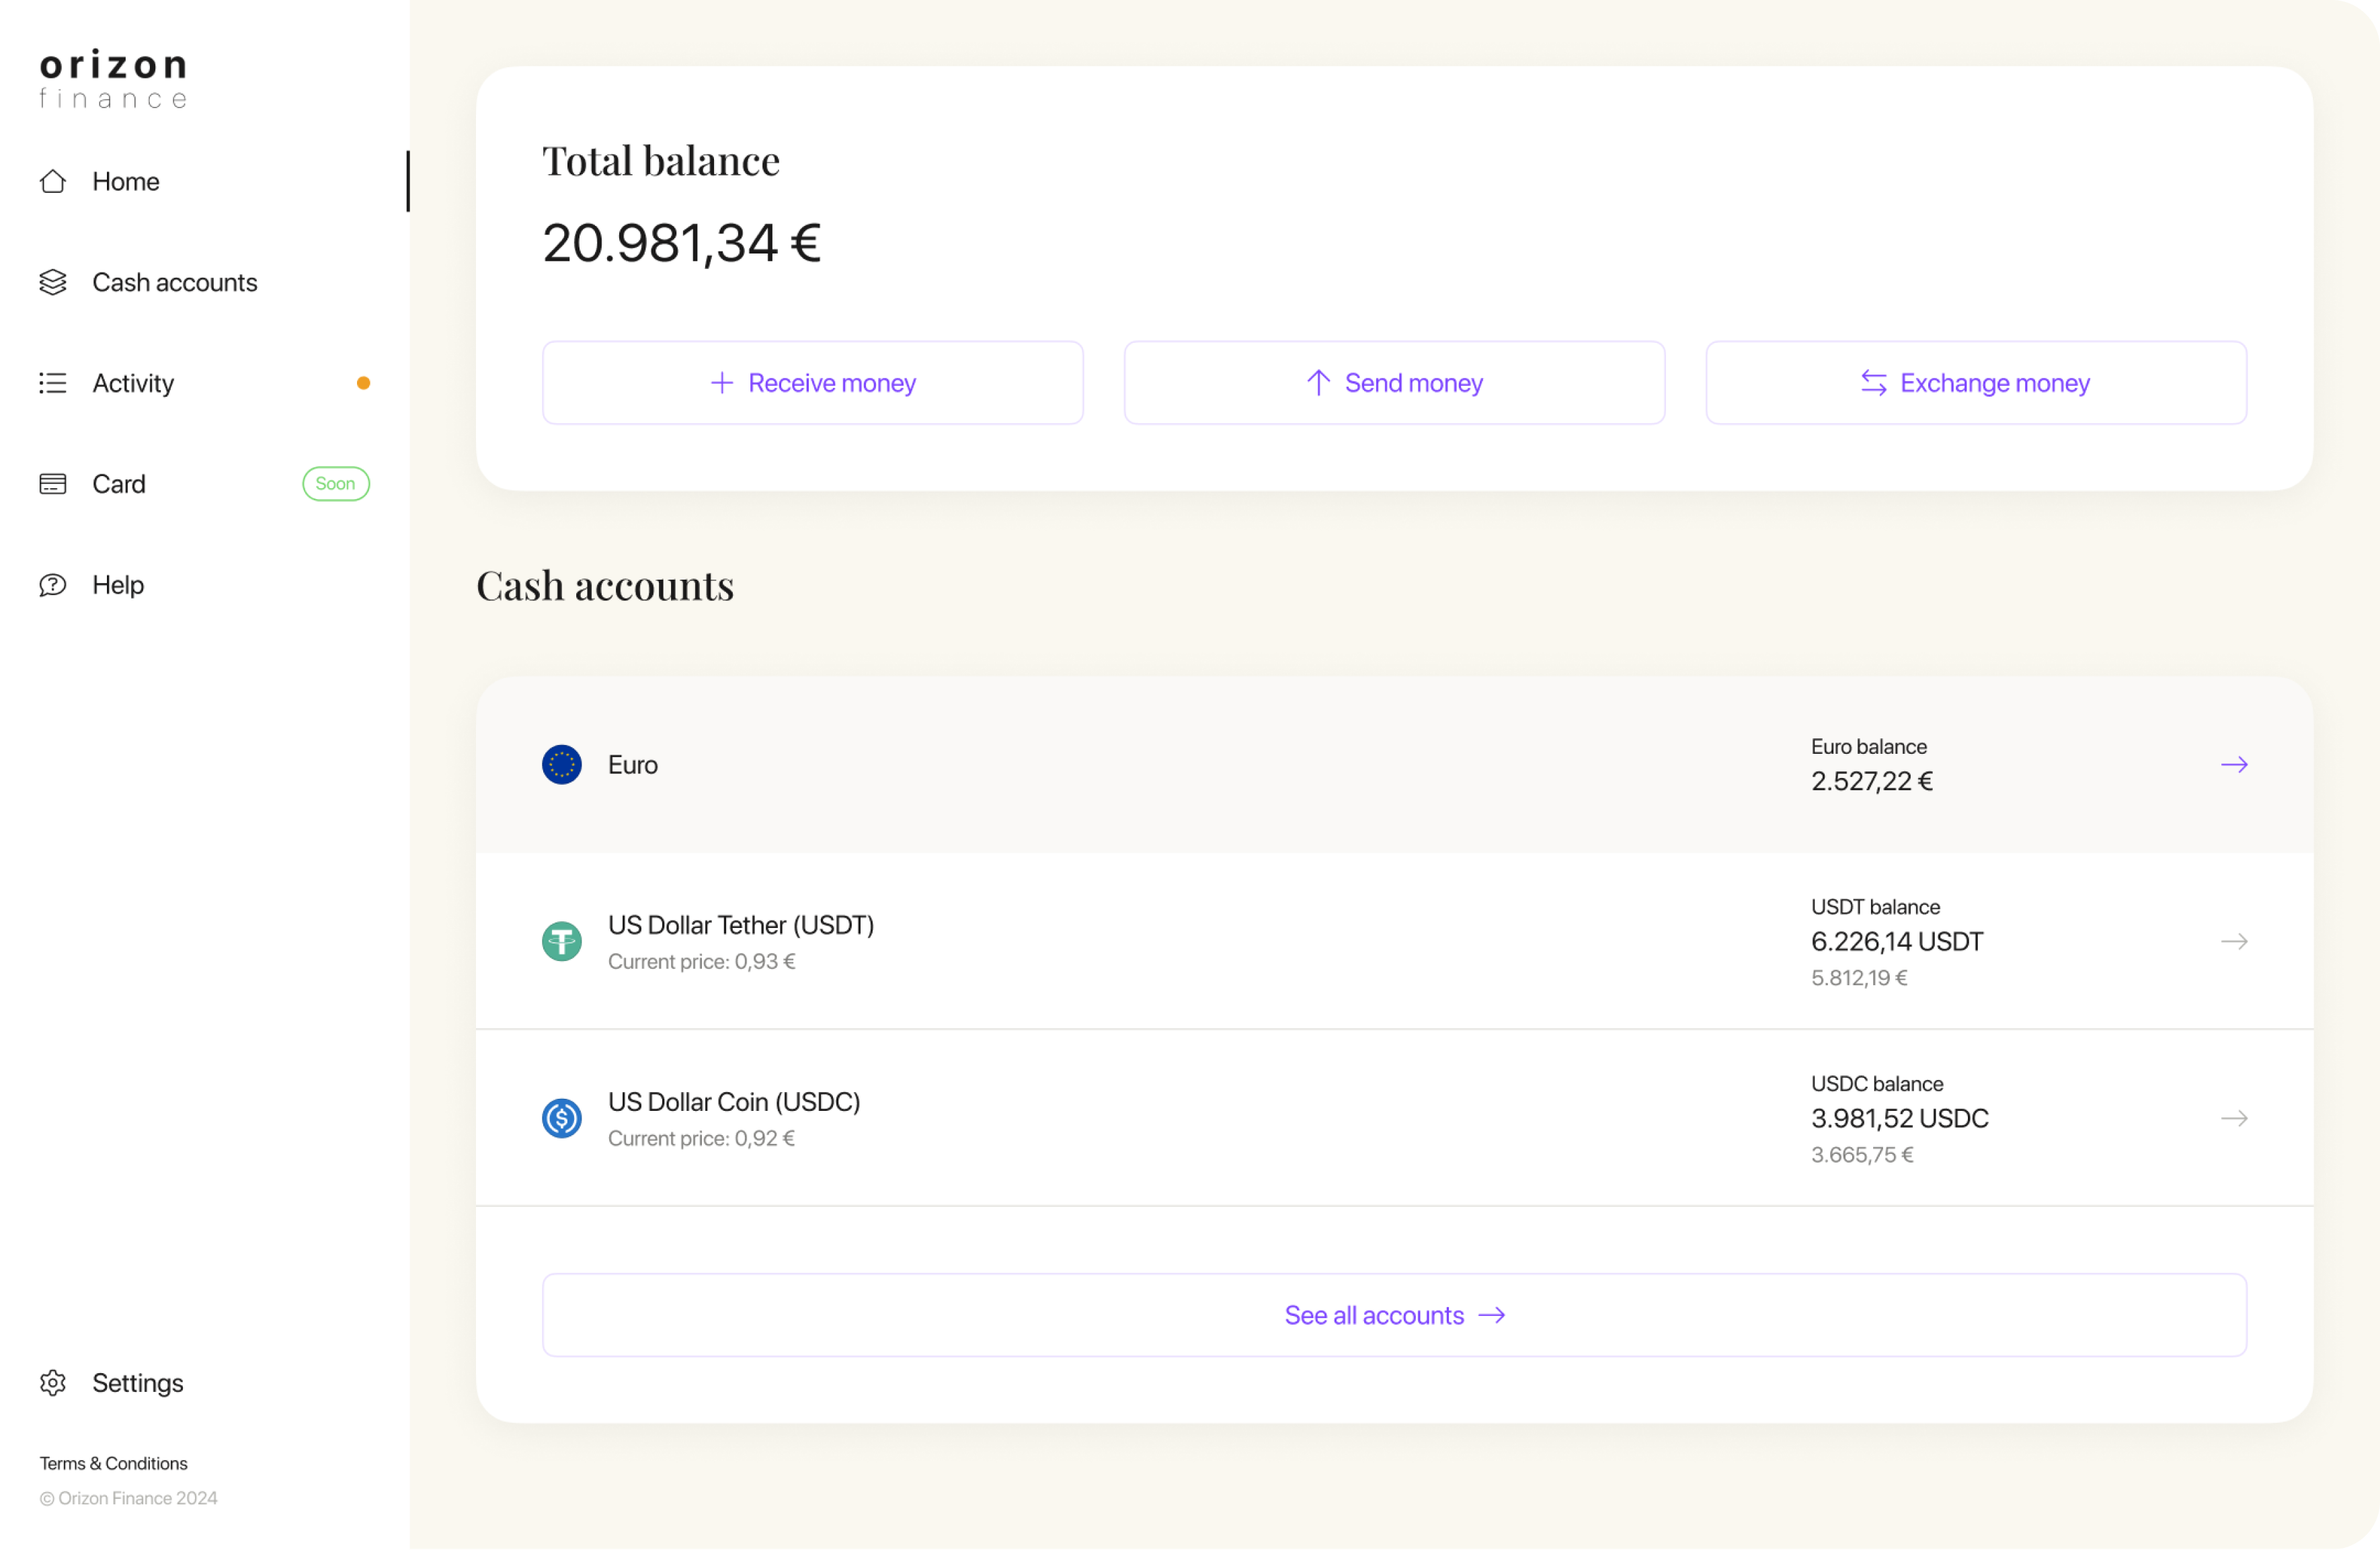
Task: Open USDT account via its arrow
Action: tap(2235, 942)
